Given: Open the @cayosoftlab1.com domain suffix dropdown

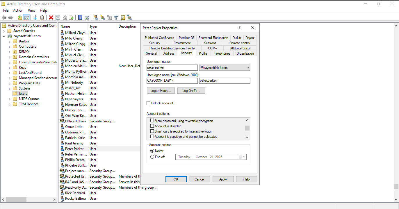Looking at the screenshot, I should tap(225, 68).
